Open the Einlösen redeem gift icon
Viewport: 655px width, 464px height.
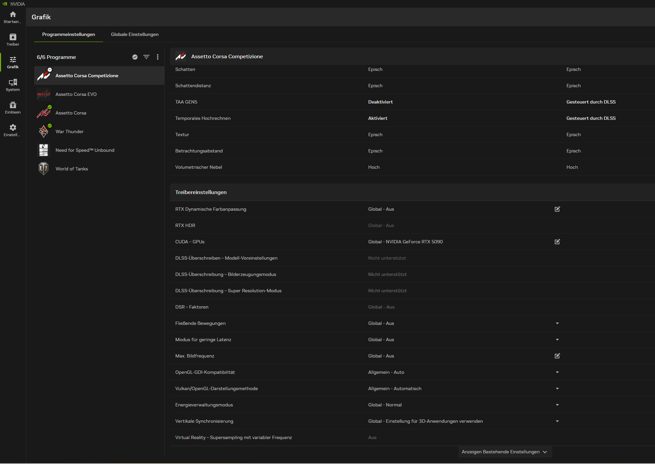13,108
